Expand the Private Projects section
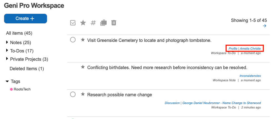This screenshot has height=119, width=275. pos(7,59)
